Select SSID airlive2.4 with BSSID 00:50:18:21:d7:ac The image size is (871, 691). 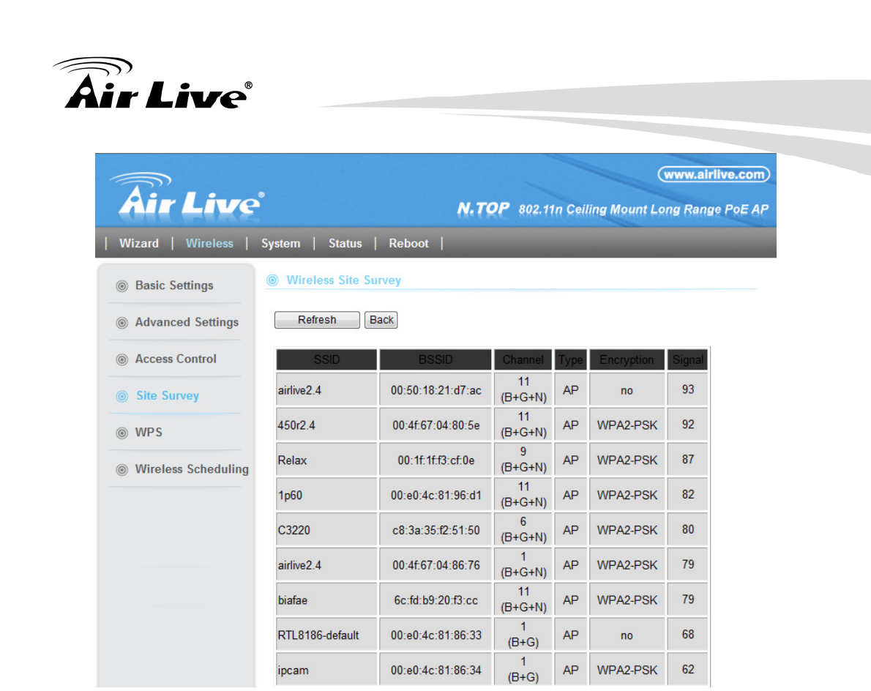point(326,390)
